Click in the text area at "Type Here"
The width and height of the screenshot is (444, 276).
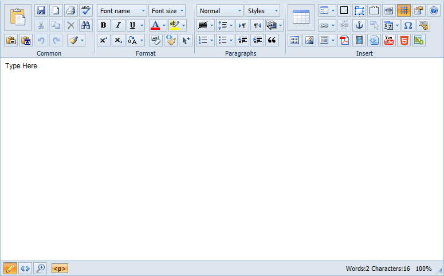click(x=21, y=66)
